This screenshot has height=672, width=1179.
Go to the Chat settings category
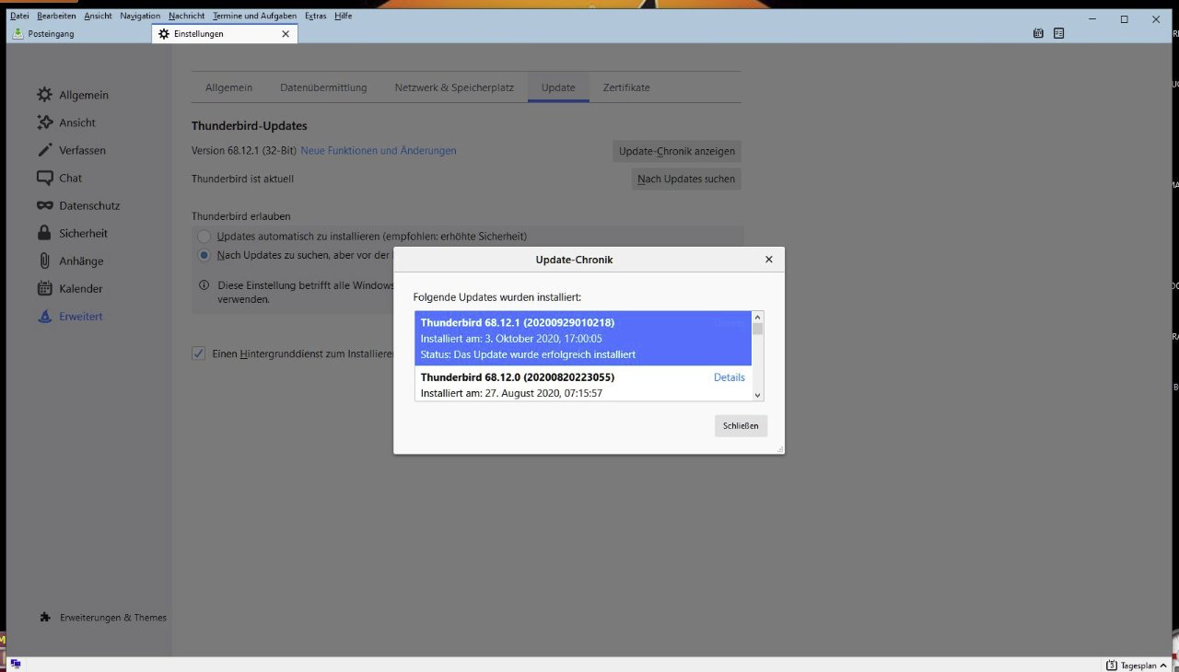(59, 178)
